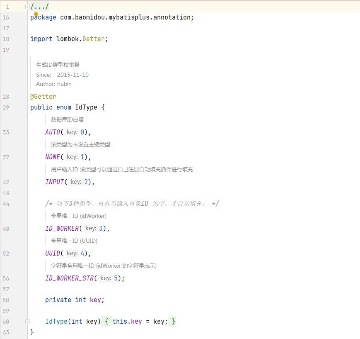Click the ID_WORKER_STR enum constant
The width and height of the screenshot is (360, 339).
click(x=69, y=278)
